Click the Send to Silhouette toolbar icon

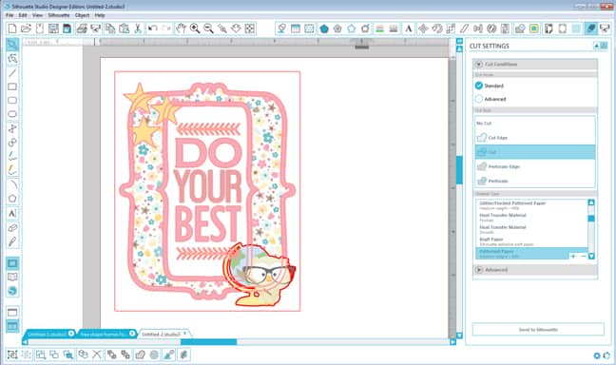605,29
